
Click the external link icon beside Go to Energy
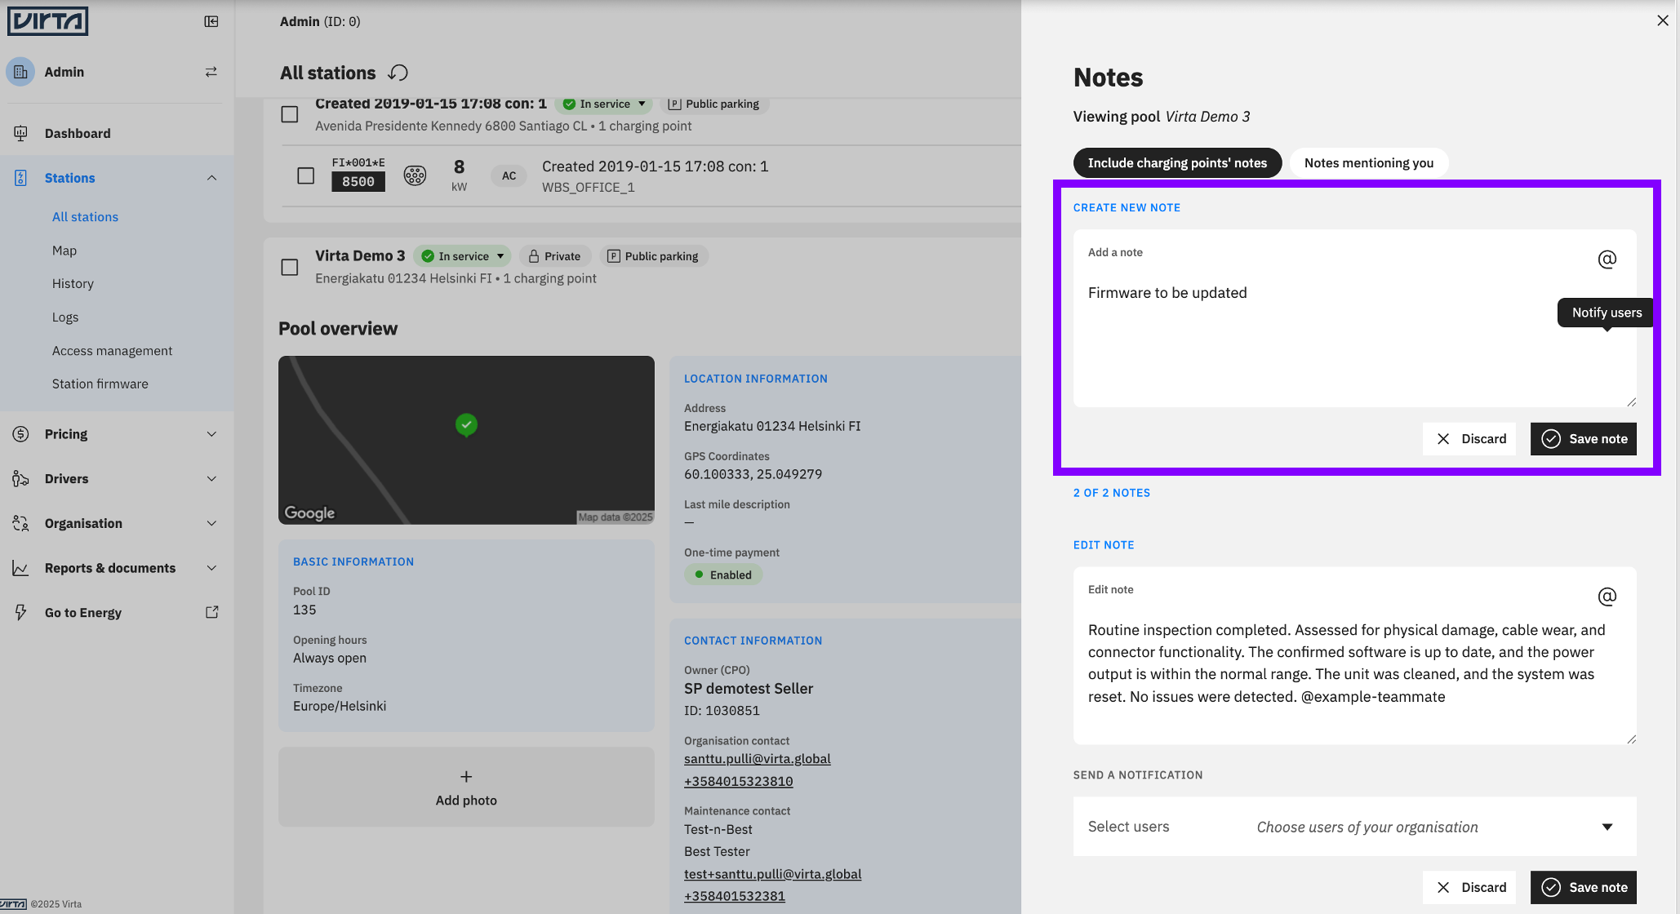click(212, 612)
